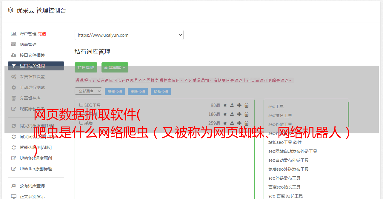Click the 栏目管理 button
Viewport: 383px width, 199px height.
[x=86, y=67]
